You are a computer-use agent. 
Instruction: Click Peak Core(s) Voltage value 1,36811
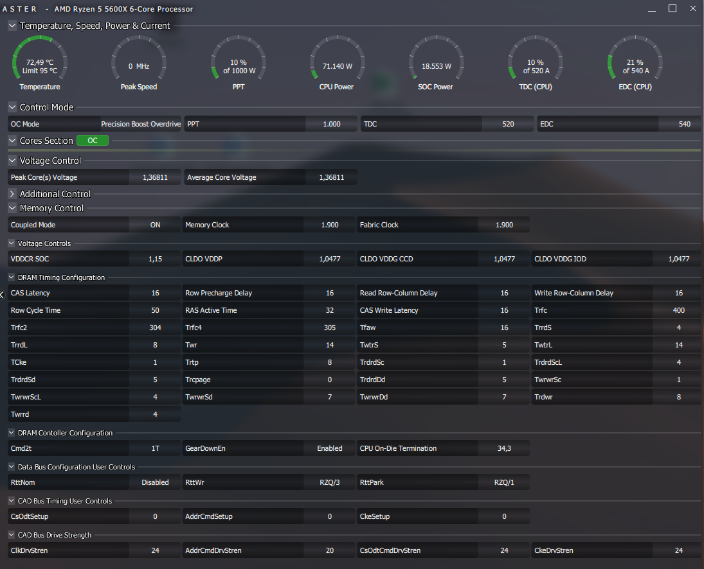[155, 177]
